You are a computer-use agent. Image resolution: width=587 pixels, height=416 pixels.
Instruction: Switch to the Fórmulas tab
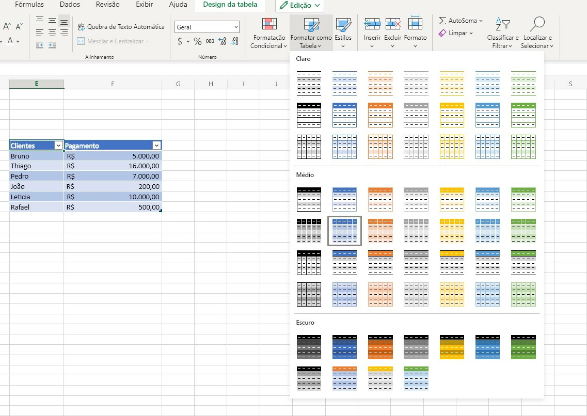(29, 5)
